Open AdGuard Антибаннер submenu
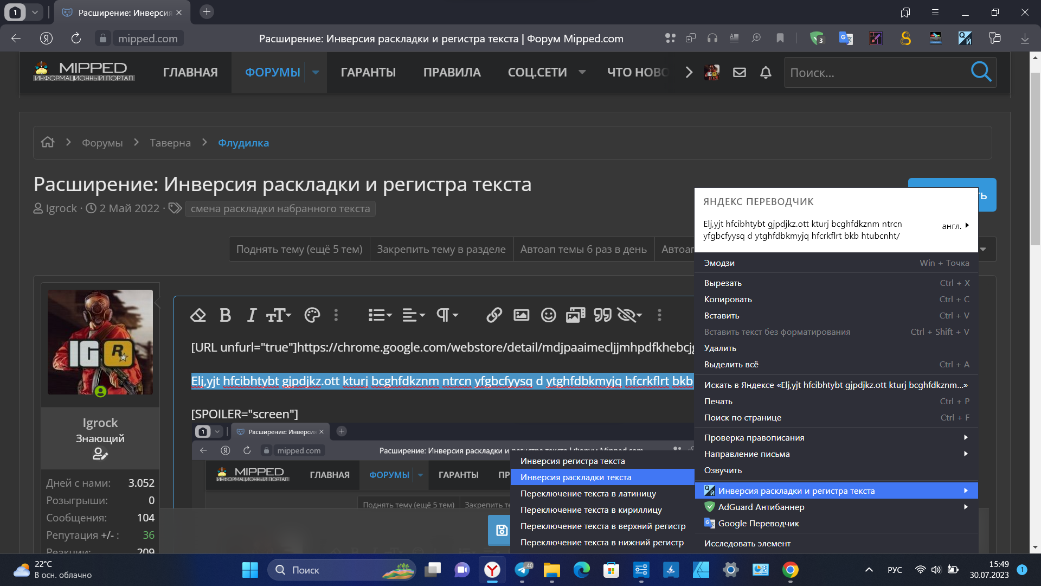Screen dimensions: 1041x586 [836, 507]
